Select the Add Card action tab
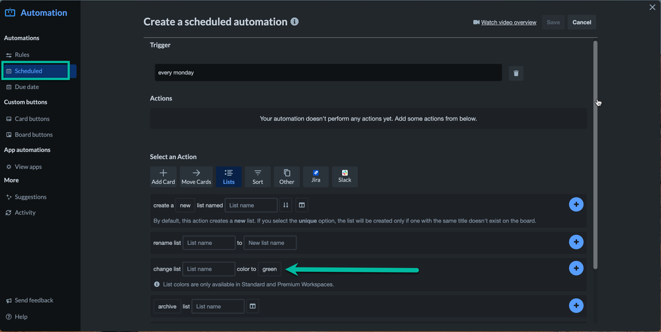Screen dimensions: 661x332 point(163,177)
